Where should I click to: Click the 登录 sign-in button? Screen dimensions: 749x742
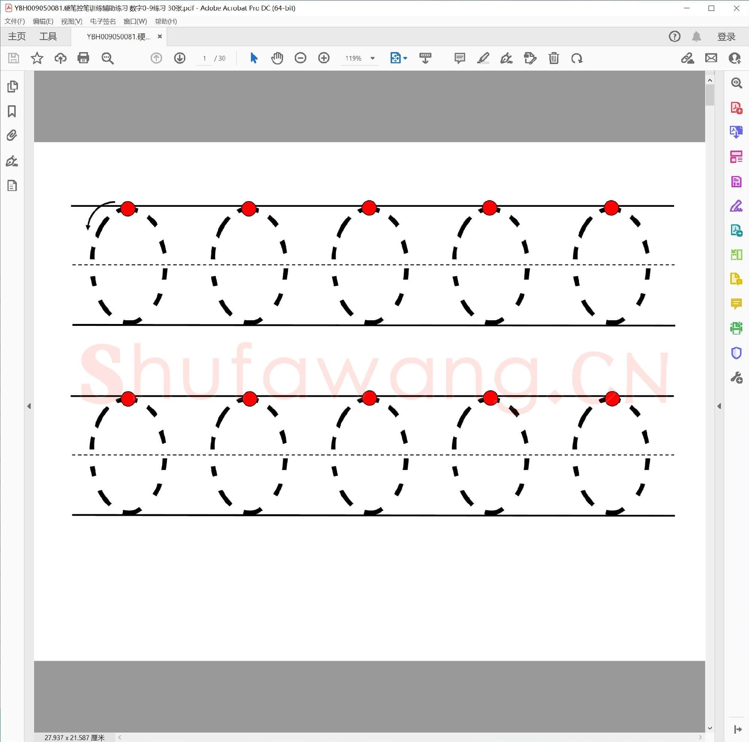726,36
